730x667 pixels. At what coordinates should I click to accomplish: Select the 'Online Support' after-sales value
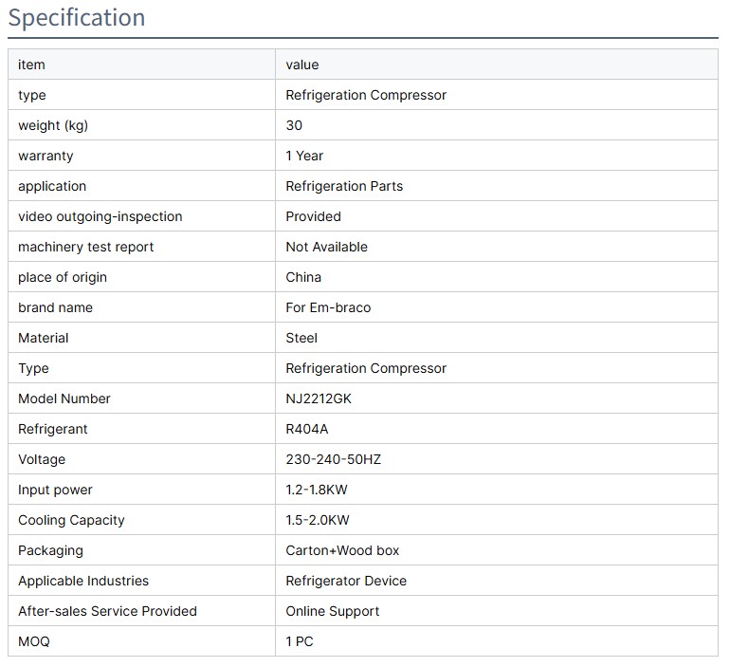click(x=333, y=611)
